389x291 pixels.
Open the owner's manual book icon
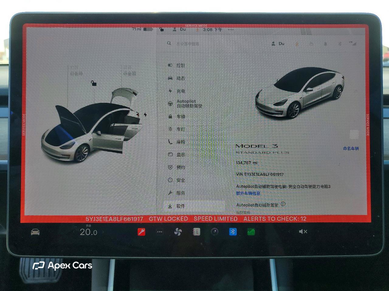tap(196, 232)
